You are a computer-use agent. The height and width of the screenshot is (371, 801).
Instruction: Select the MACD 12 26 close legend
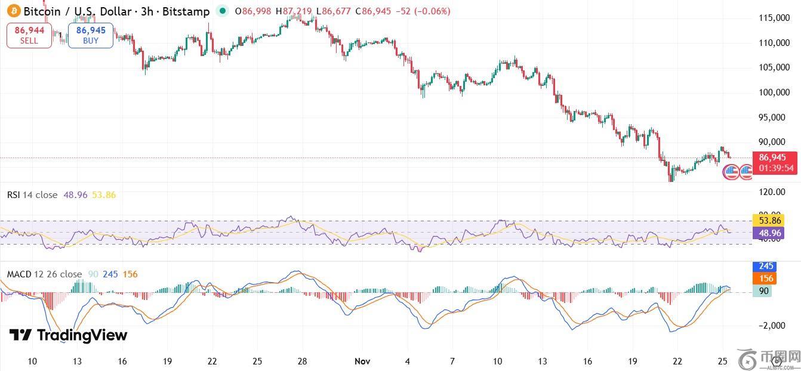[x=44, y=274]
